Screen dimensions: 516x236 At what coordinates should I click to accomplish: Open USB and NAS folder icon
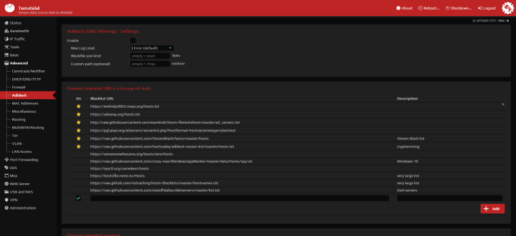pos(6,192)
